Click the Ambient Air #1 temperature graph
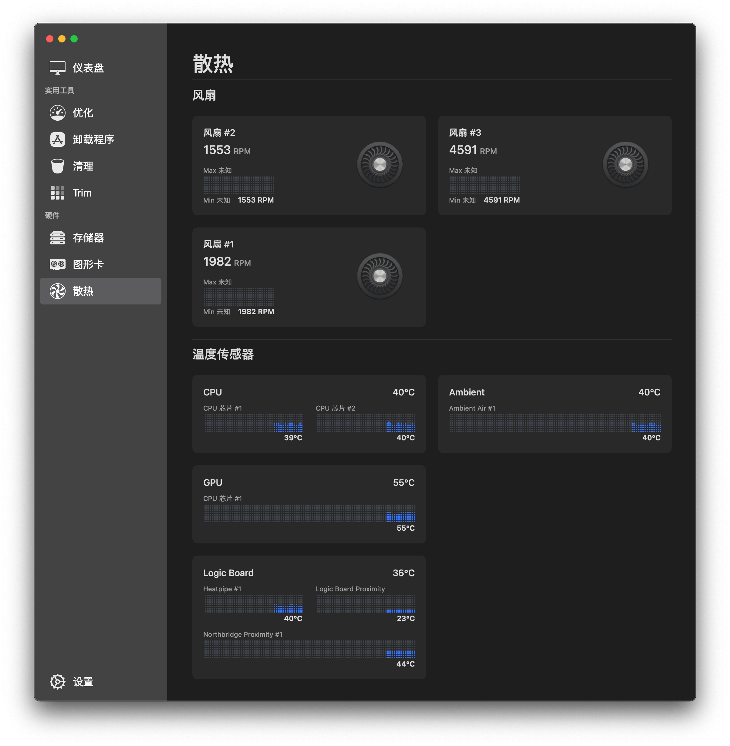 [555, 423]
